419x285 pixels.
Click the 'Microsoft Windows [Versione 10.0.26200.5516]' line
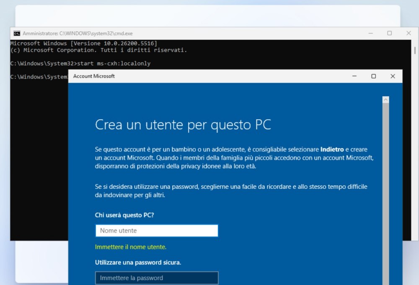(84, 43)
